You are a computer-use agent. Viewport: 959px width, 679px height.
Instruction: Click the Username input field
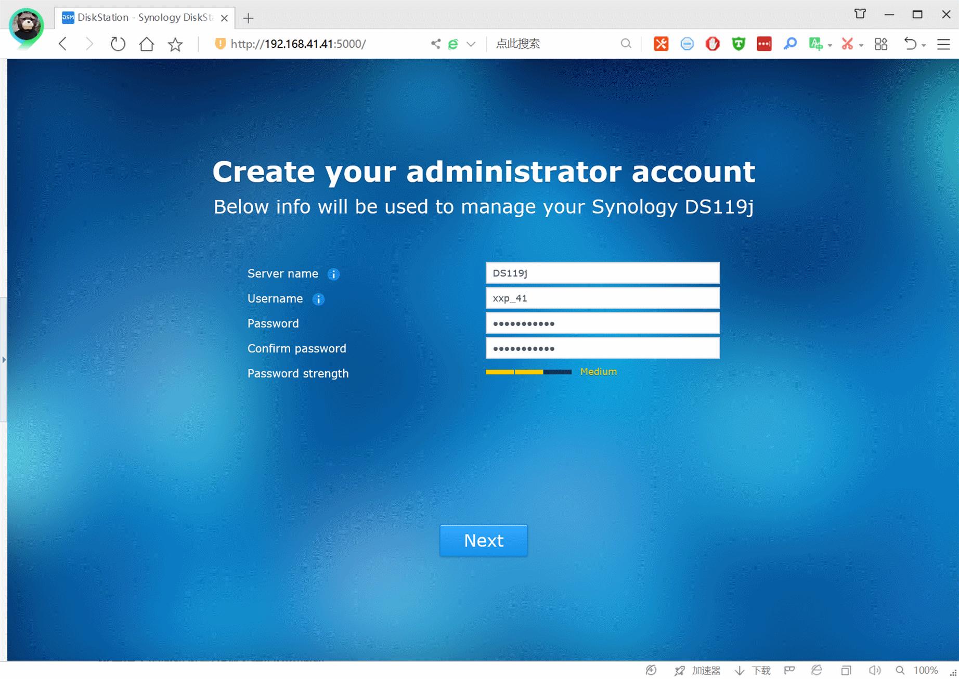603,298
